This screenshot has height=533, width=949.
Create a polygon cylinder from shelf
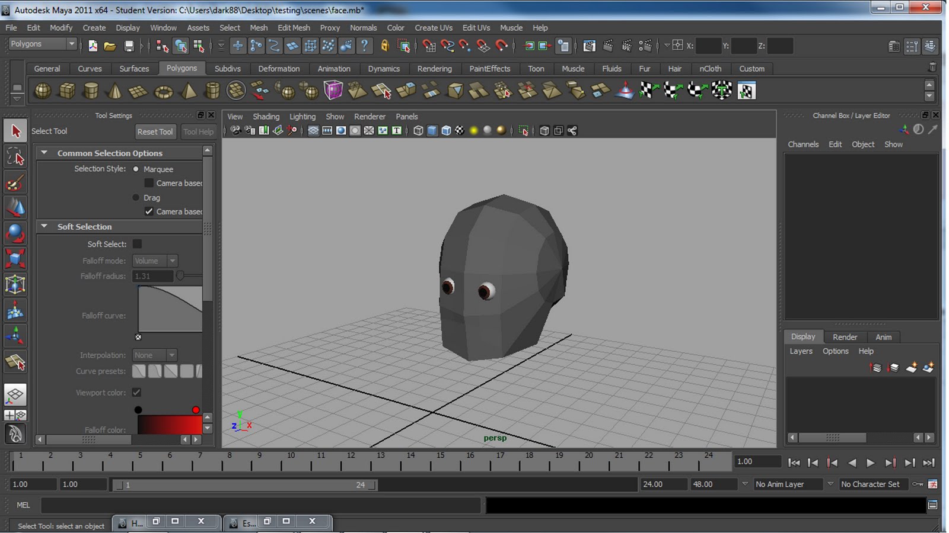pyautogui.click(x=91, y=91)
